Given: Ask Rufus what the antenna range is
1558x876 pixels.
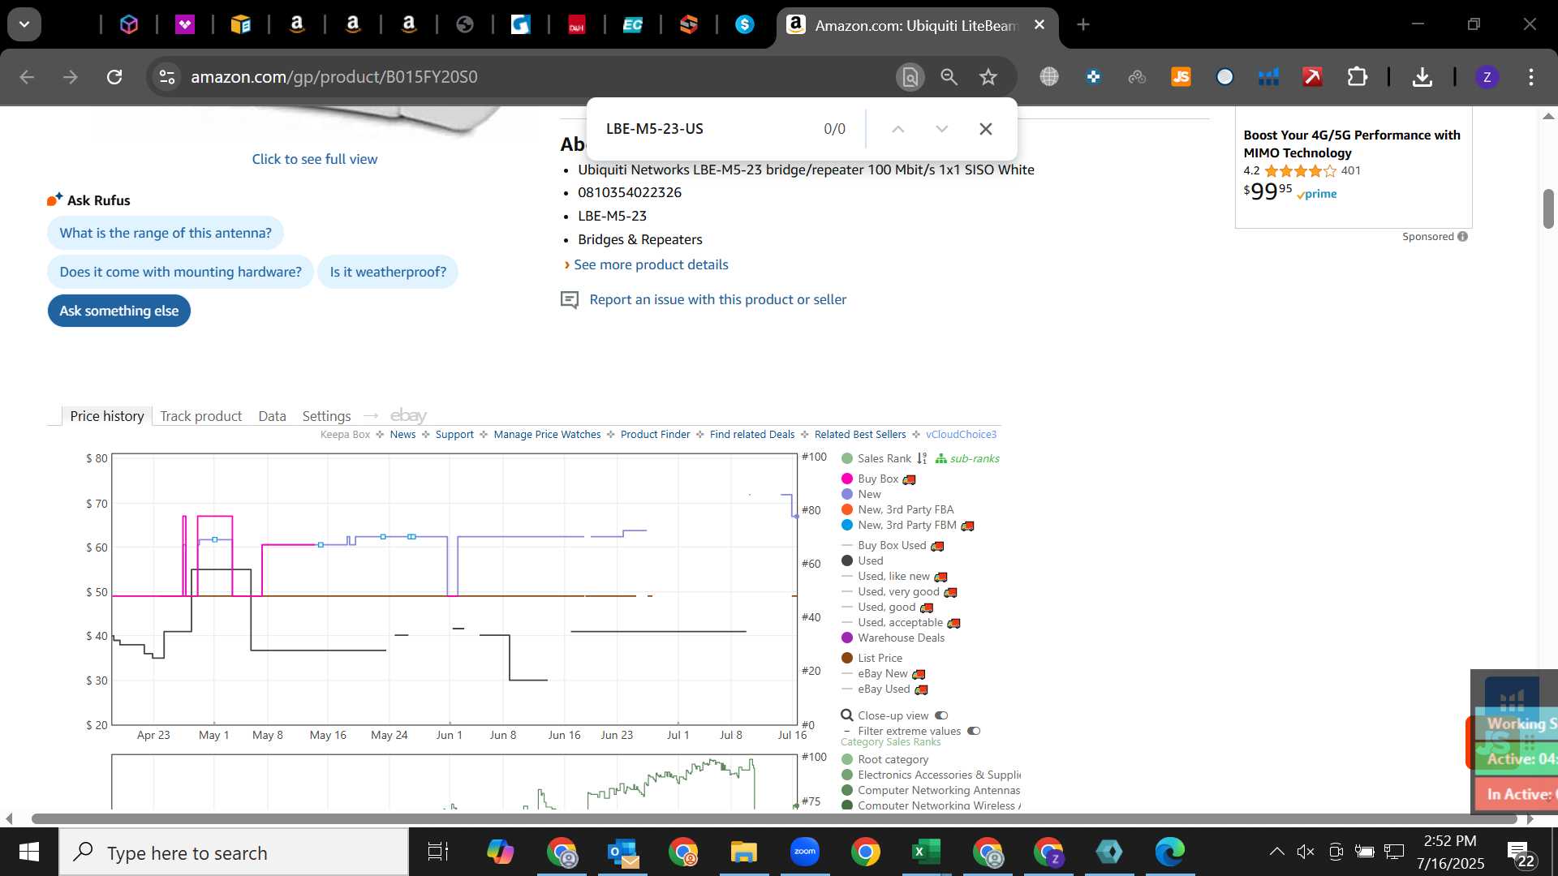Looking at the screenshot, I should [166, 233].
